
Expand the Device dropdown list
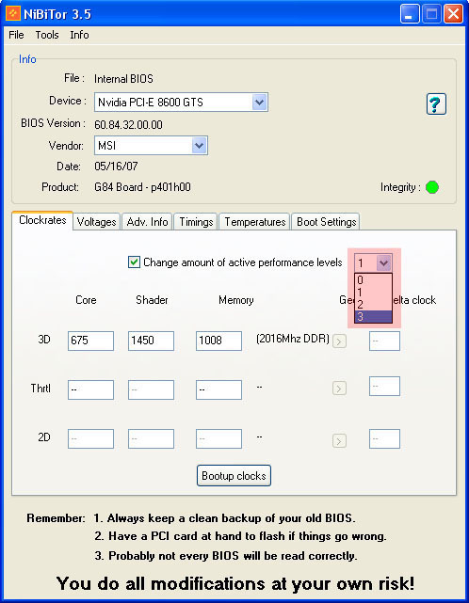coord(260,103)
